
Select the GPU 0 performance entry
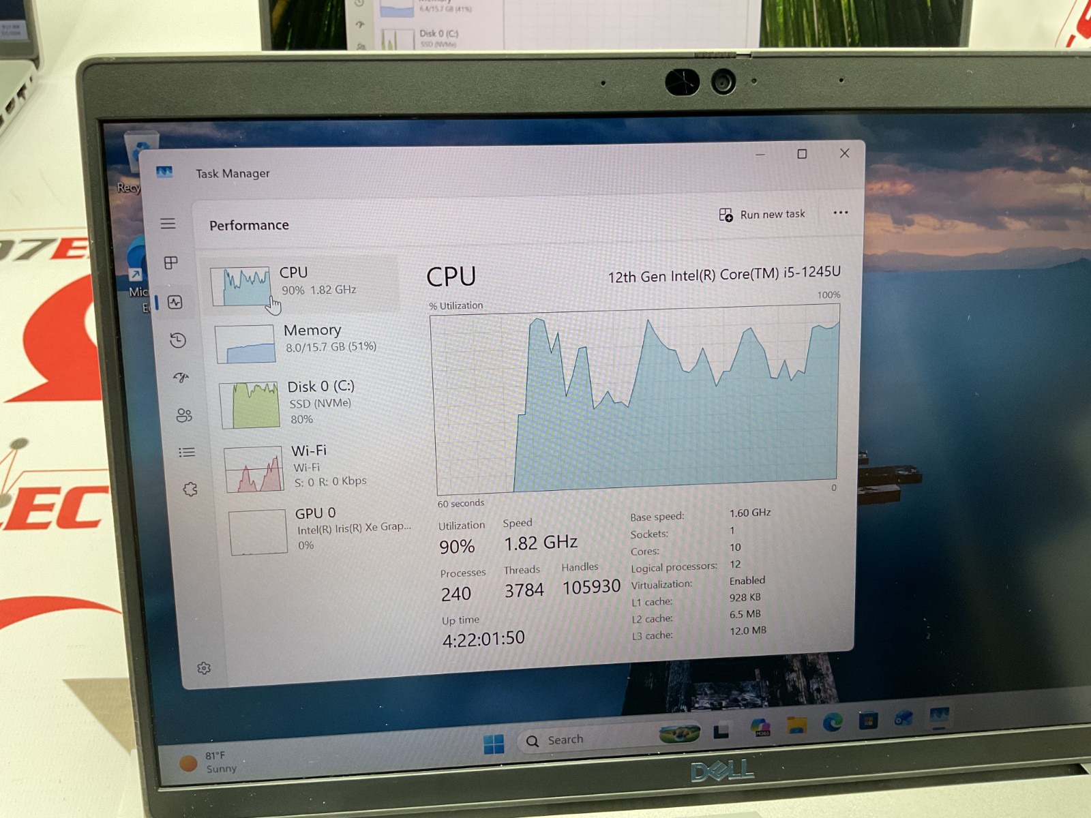(x=322, y=530)
